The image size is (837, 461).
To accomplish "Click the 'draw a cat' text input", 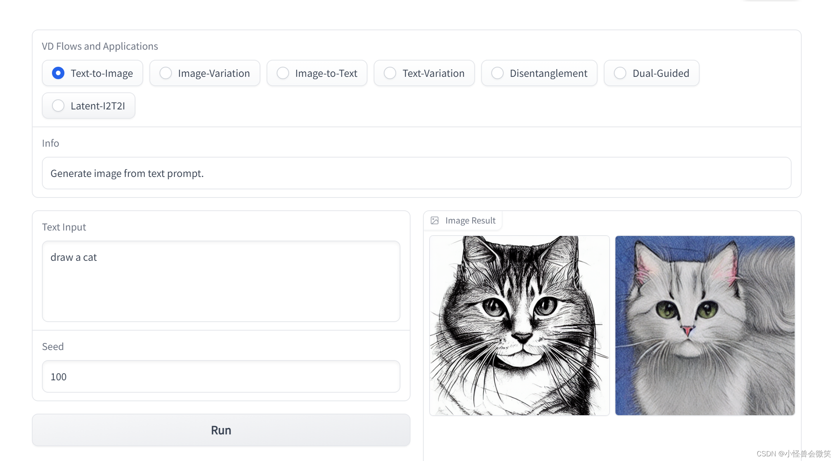I will [221, 281].
